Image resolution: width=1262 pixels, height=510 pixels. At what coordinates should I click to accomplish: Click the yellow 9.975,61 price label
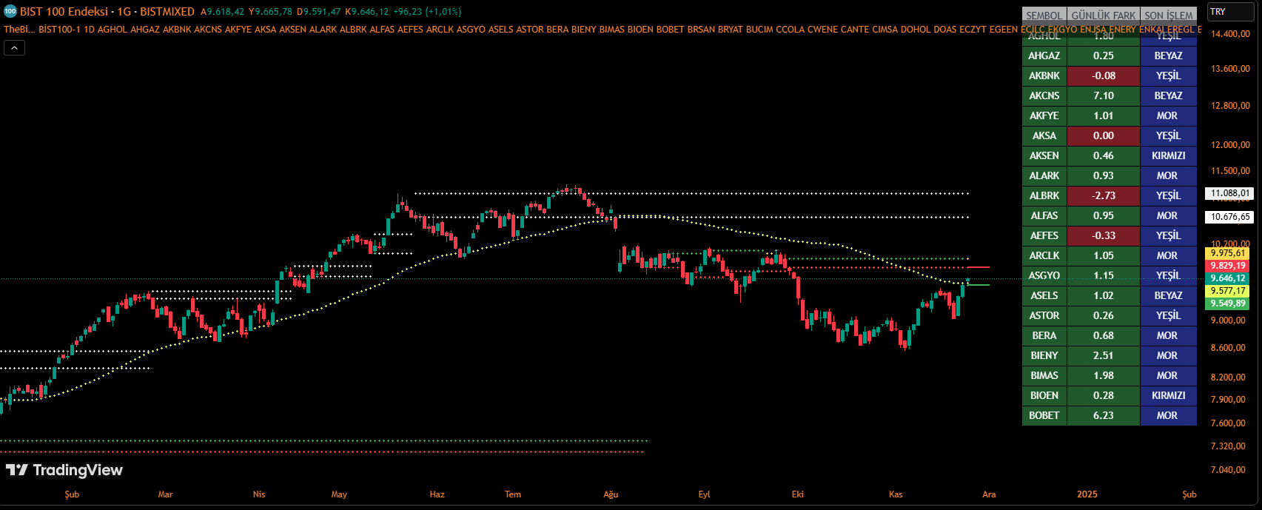[x=1228, y=253]
